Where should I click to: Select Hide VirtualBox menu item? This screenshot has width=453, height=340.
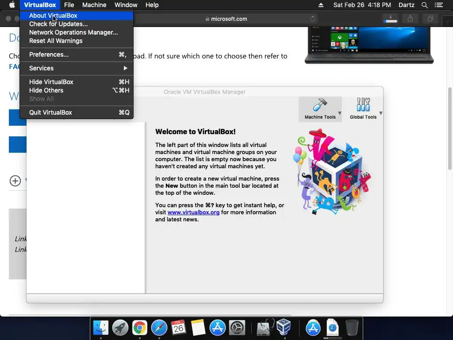[77, 82]
